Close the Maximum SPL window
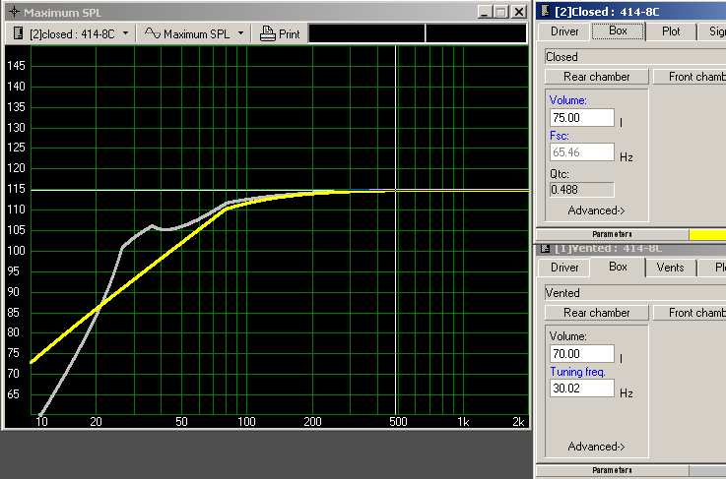This screenshot has height=479, width=726. (519, 12)
